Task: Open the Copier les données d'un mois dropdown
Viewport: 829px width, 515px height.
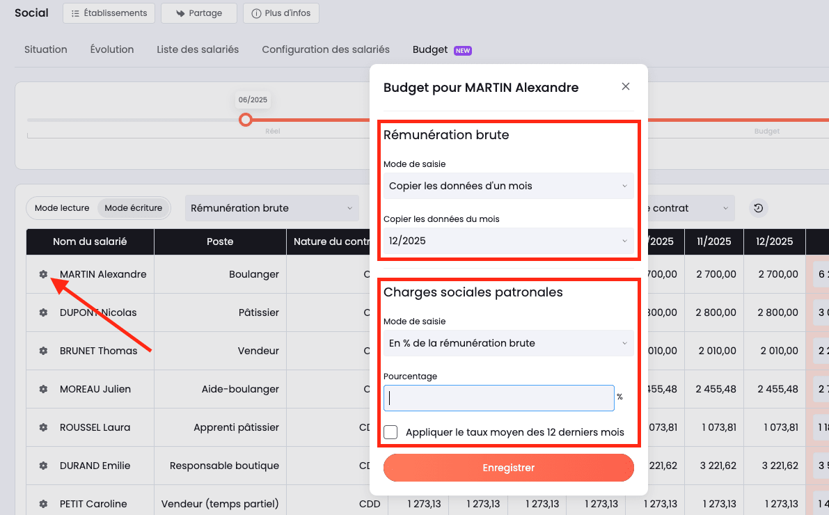Action: click(x=509, y=186)
